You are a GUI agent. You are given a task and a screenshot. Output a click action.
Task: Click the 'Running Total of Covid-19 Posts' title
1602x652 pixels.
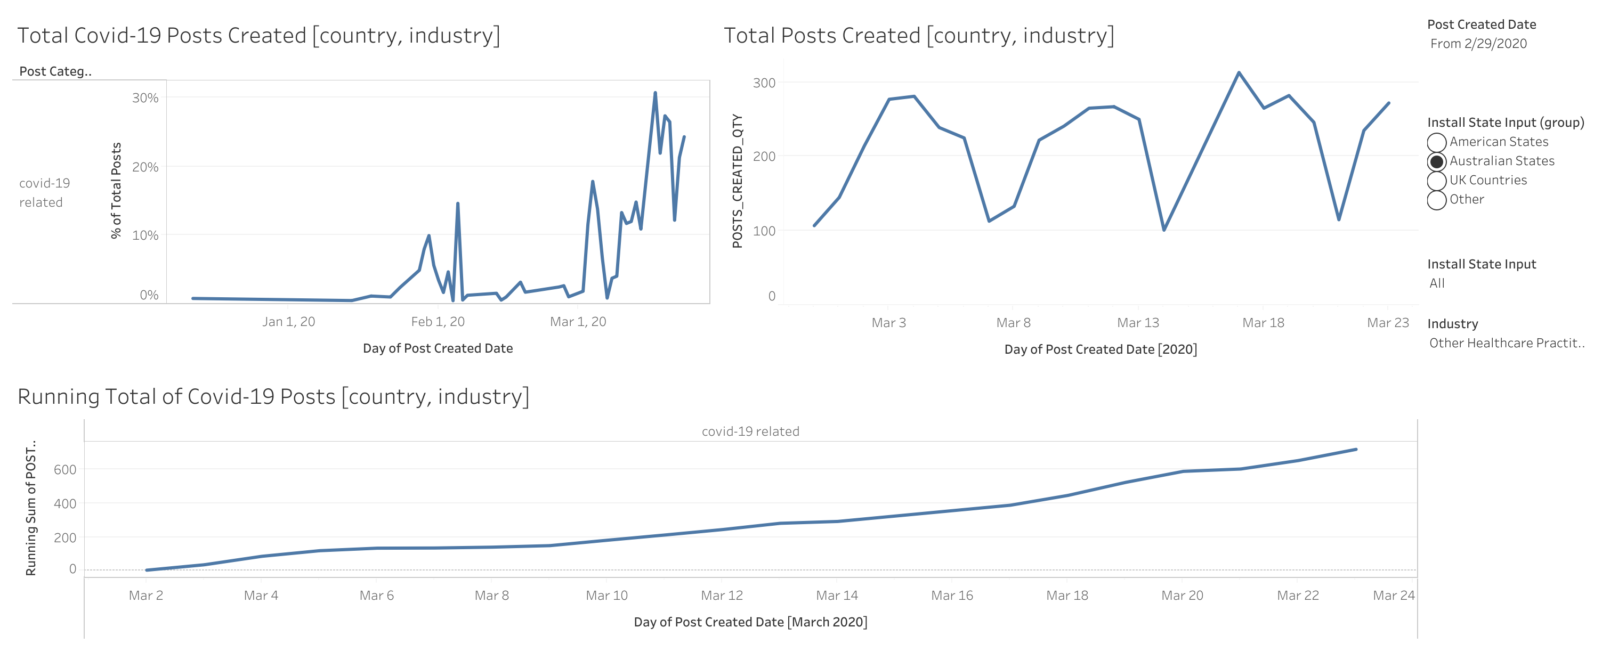(273, 396)
